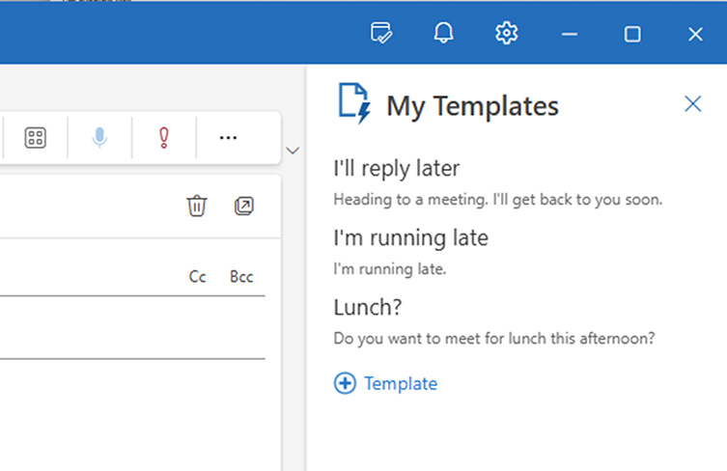Insert the "Lunch?" template
Viewport: 727px width, 471px height.
pos(494,321)
